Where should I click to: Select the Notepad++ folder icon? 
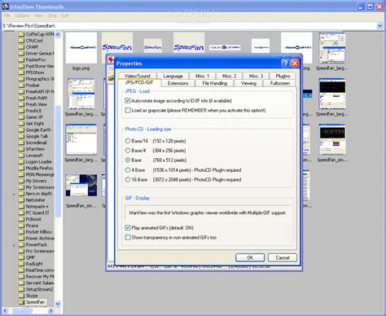21,207
